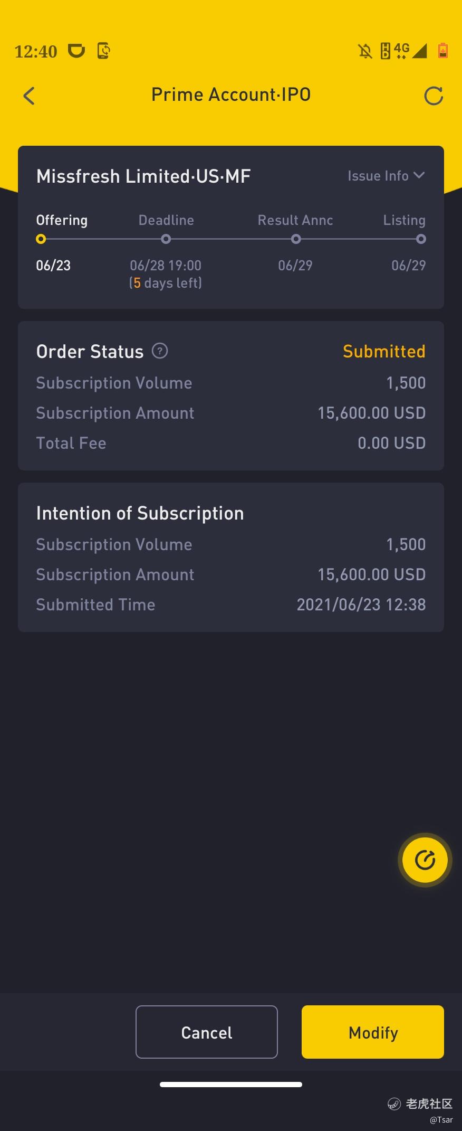Tap the battery status icon

tap(442, 51)
